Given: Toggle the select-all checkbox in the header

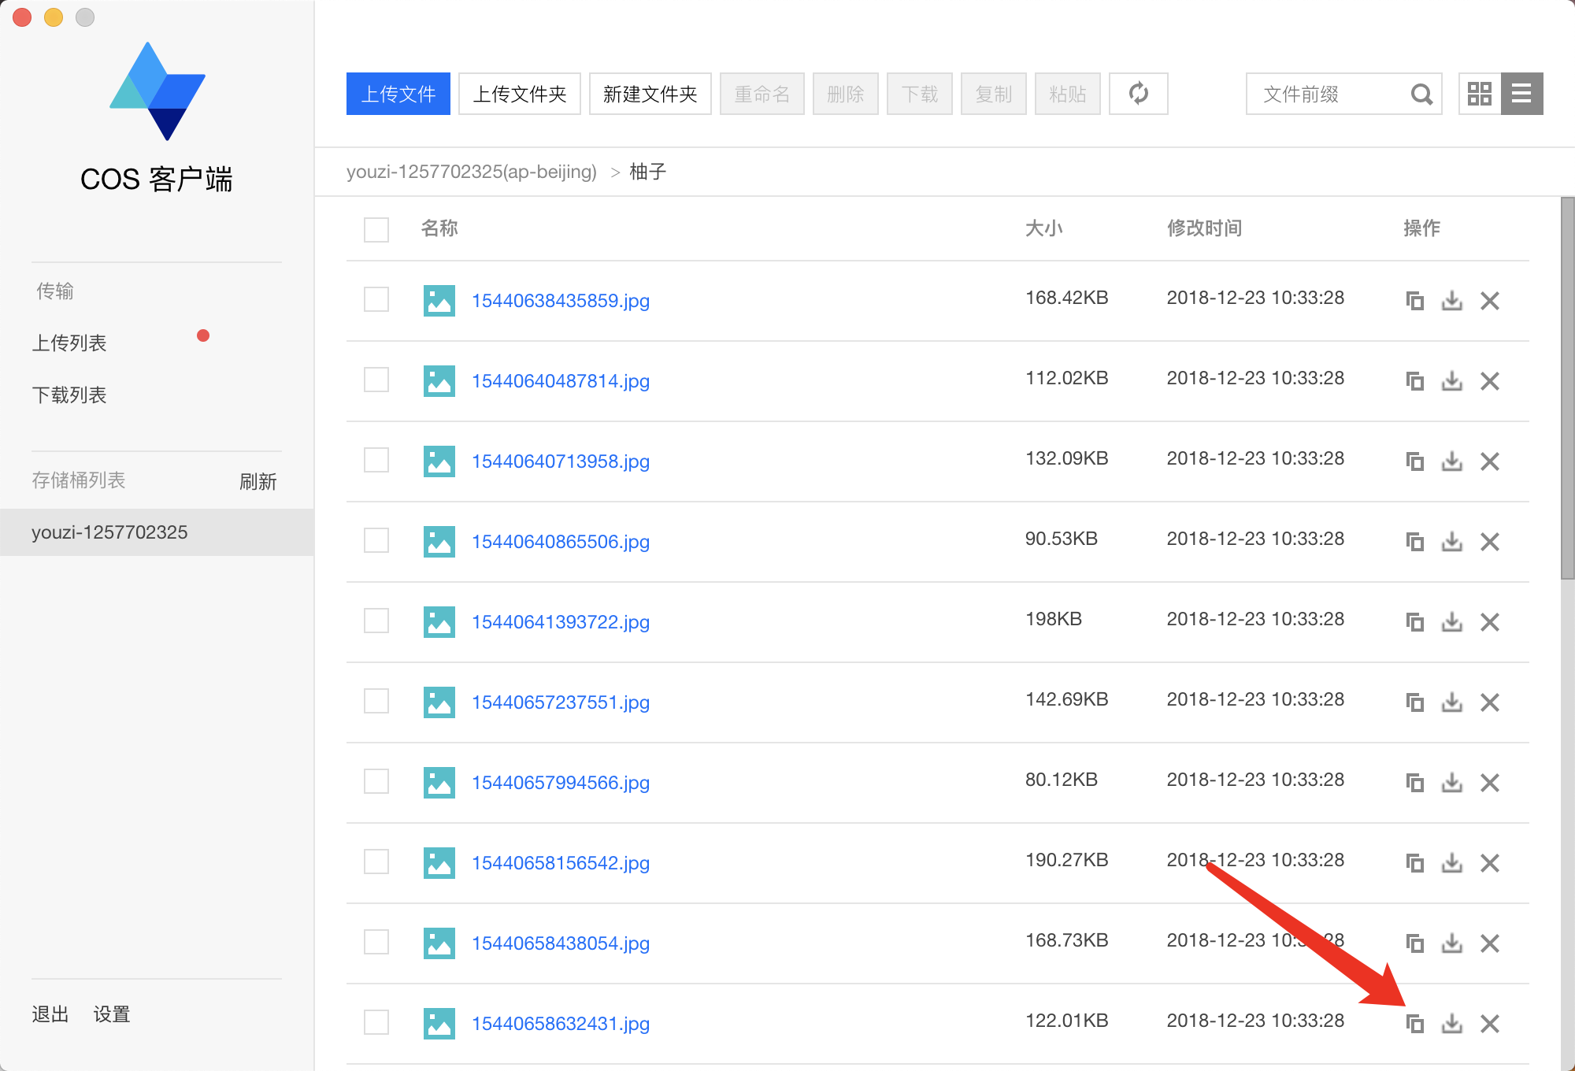Looking at the screenshot, I should coord(376,229).
